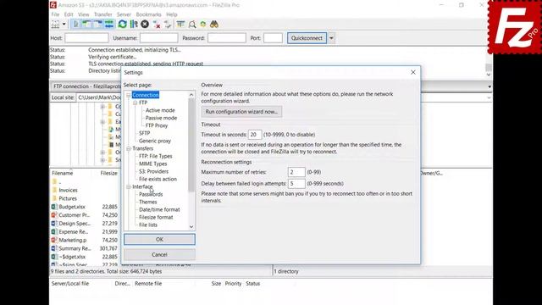Viewport: 542px width, 305px height.
Task: Select FTP Proxy in Settings tree
Action: tap(157, 125)
